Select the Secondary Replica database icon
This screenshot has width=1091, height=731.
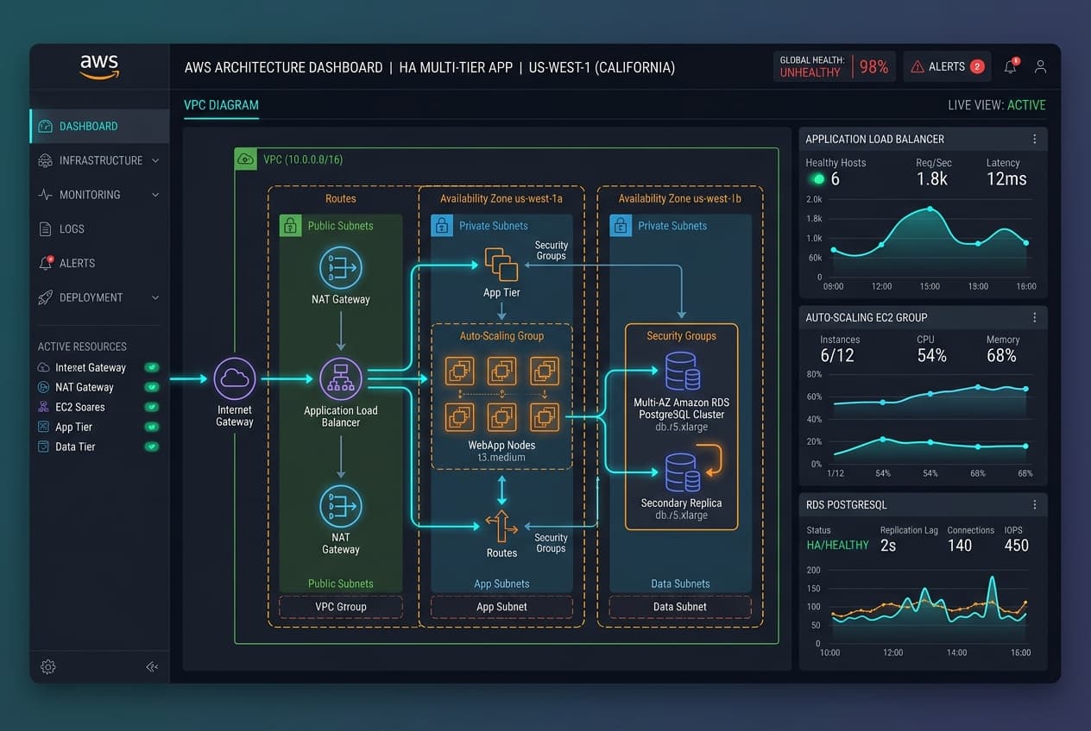[x=682, y=472]
